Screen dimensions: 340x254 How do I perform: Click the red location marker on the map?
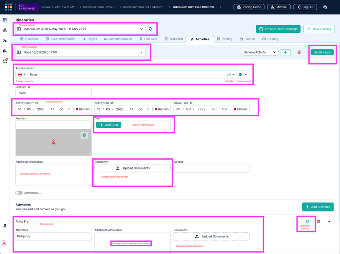pyautogui.click(x=54, y=142)
